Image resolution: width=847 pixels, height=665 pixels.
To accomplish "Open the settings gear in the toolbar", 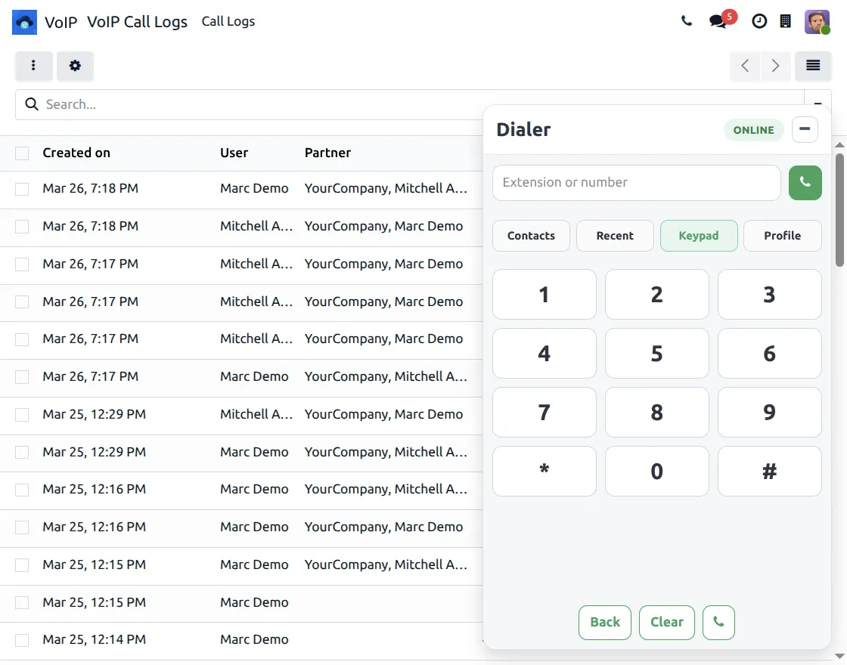I will click(x=75, y=66).
